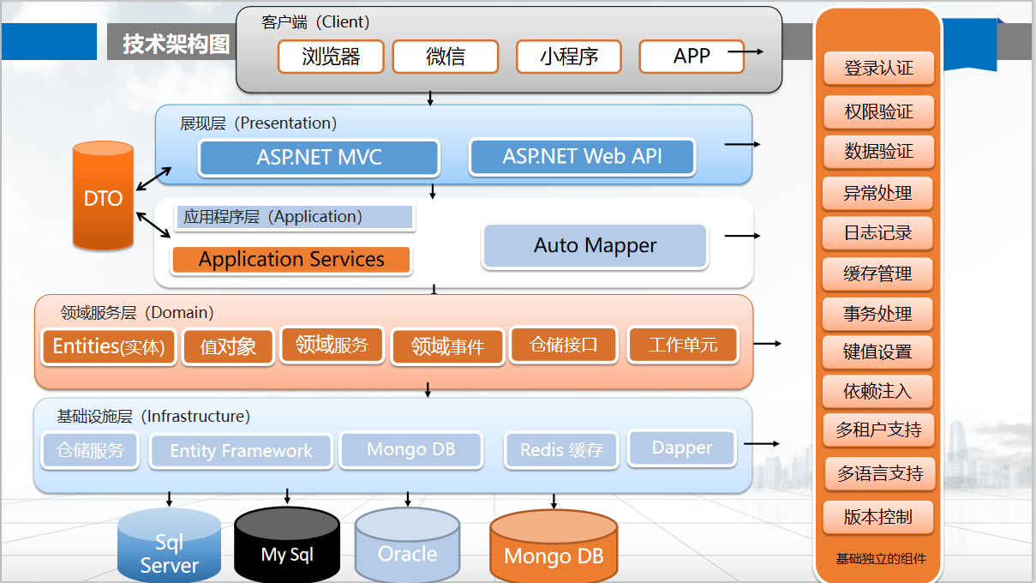
Task: Click the 小程序 client box
Action: click(x=569, y=57)
